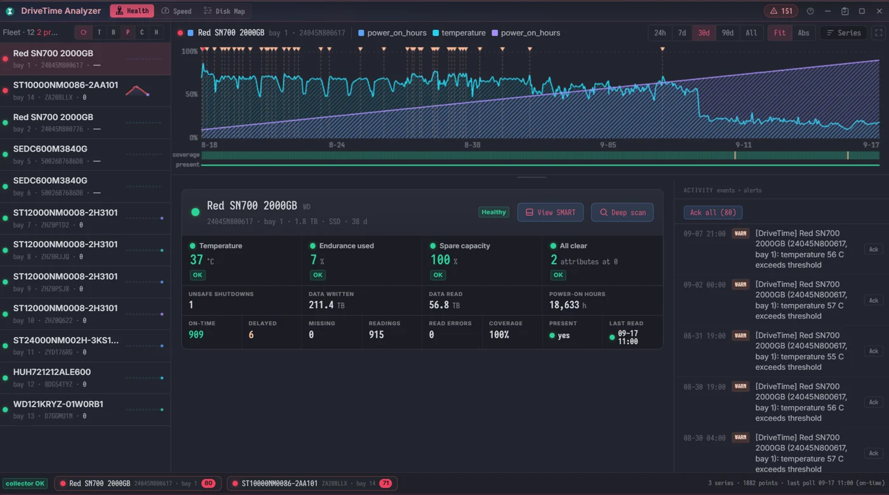
Task: Select Red SN700 2000GB in bay 2
Action: (x=85, y=122)
